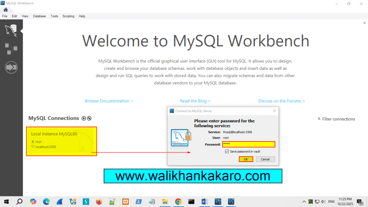Open the Scripting menu

pyautogui.click(x=68, y=16)
